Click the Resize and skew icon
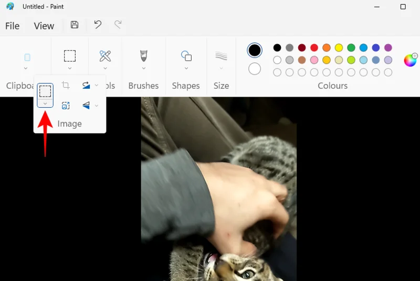This screenshot has height=281, width=420. coord(66,106)
